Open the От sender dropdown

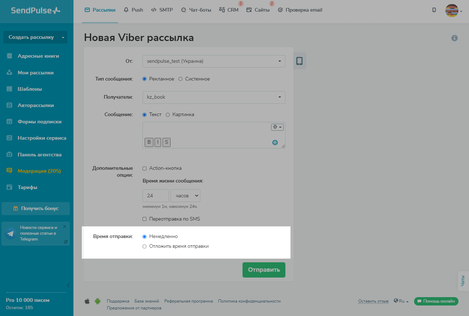point(214,61)
